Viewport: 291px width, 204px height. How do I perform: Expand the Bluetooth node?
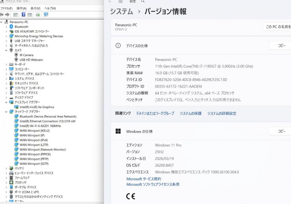6,27
